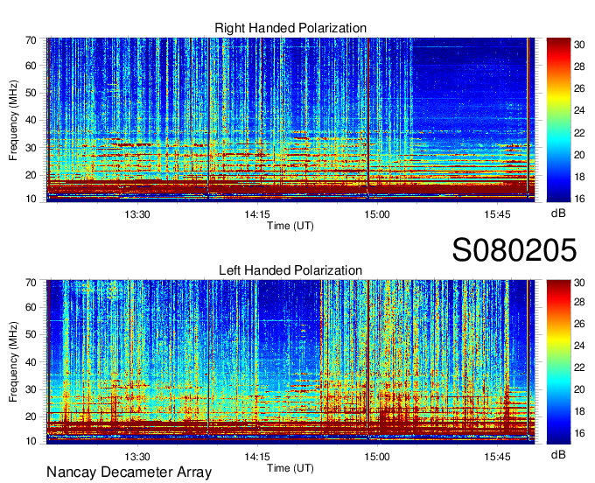Click 15:45 tick on lower time axis

497,457
